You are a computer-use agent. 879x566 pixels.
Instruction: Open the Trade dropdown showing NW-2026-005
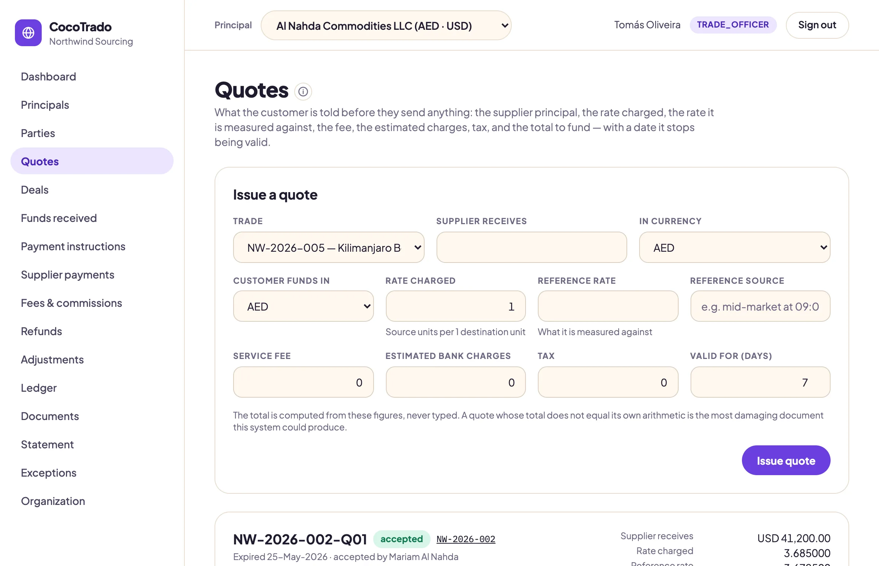[329, 247]
